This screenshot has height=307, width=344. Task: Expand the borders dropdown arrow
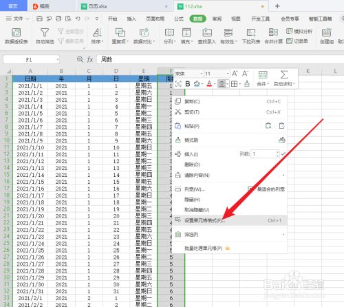click(239, 84)
